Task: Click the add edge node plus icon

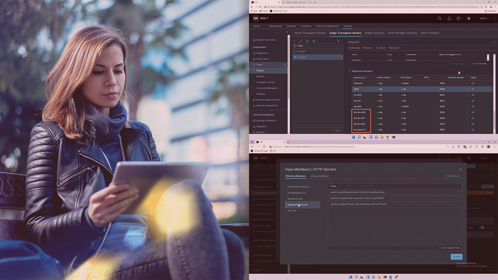Action: (295, 41)
